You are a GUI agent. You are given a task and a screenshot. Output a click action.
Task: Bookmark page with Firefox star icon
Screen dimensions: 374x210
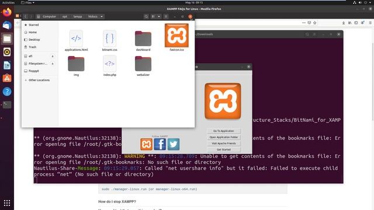[315, 23]
